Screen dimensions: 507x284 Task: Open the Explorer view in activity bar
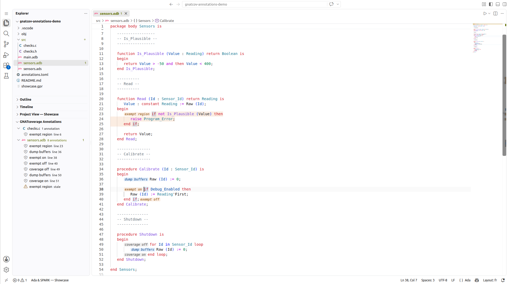[x=6, y=23]
